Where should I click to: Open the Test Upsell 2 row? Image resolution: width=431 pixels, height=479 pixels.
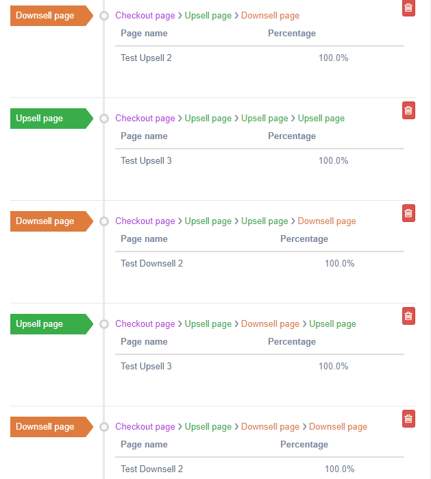[x=260, y=58]
